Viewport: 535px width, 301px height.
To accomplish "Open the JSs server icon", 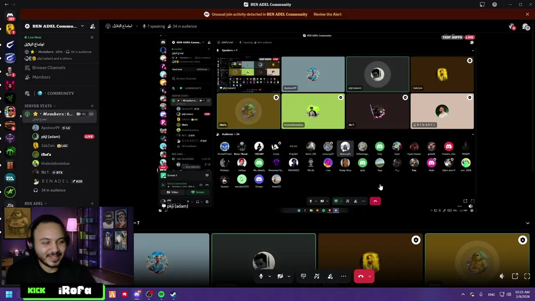I will (x=10, y=205).
